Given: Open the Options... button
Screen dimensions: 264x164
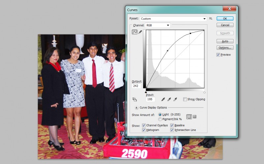Looking at the screenshot, I should coord(225,48).
